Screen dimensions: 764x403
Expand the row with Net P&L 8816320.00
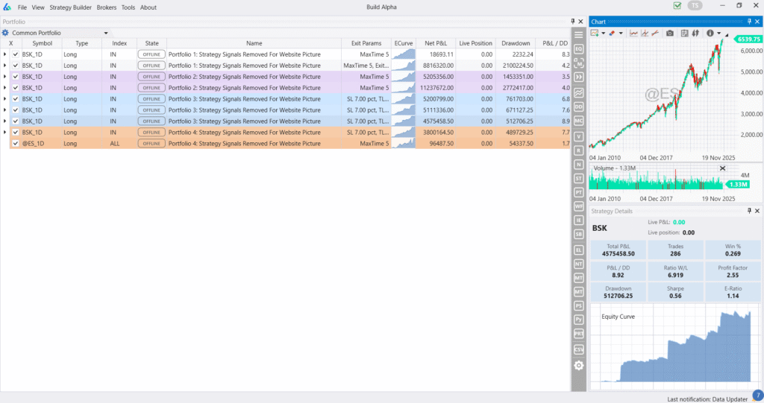[5, 66]
